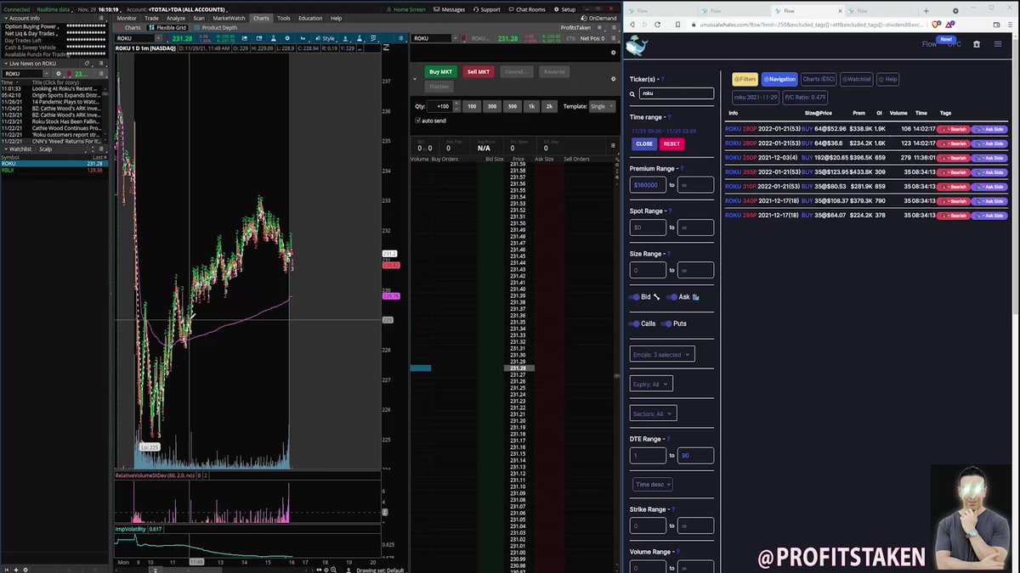This screenshot has height=573, width=1020.
Task: Click gear icon right of Reverse button
Action: coord(613,79)
